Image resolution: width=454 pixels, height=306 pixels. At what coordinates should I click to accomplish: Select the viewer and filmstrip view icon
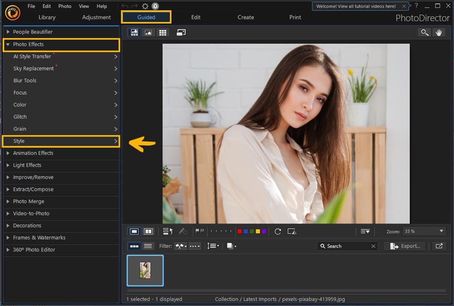coord(134,32)
